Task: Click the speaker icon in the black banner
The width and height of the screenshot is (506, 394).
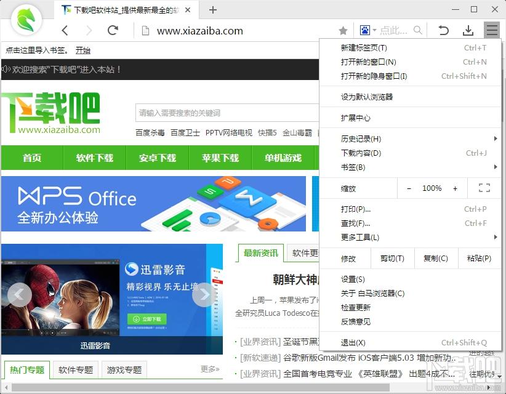Action: pos(6,69)
